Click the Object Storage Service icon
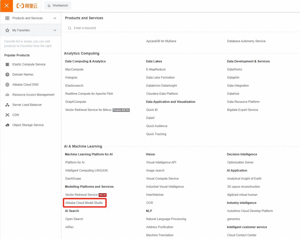The image size is (300, 239). click(x=7, y=125)
